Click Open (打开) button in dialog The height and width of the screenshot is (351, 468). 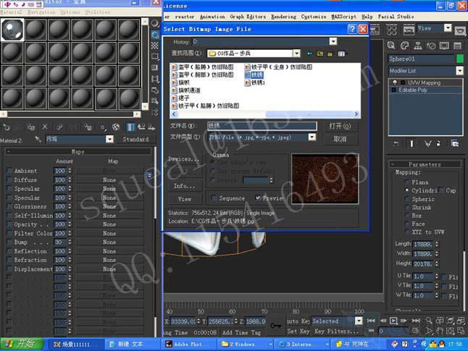[340, 126]
